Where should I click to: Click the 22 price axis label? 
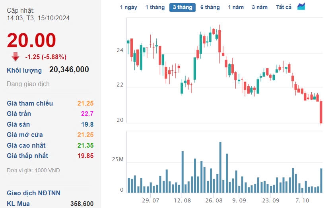point(120,85)
